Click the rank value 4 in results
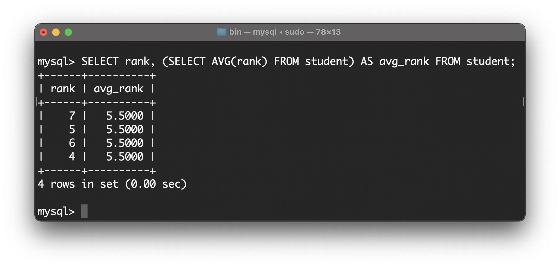Image resolution: width=560 pixels, height=267 pixels. [x=72, y=157]
